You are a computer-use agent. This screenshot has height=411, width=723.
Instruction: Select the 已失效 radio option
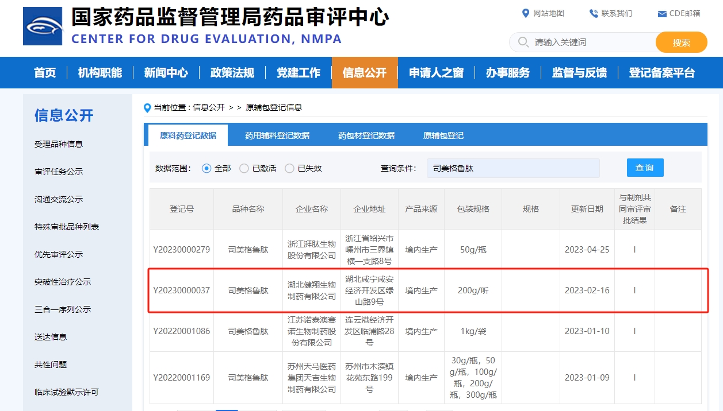point(289,168)
